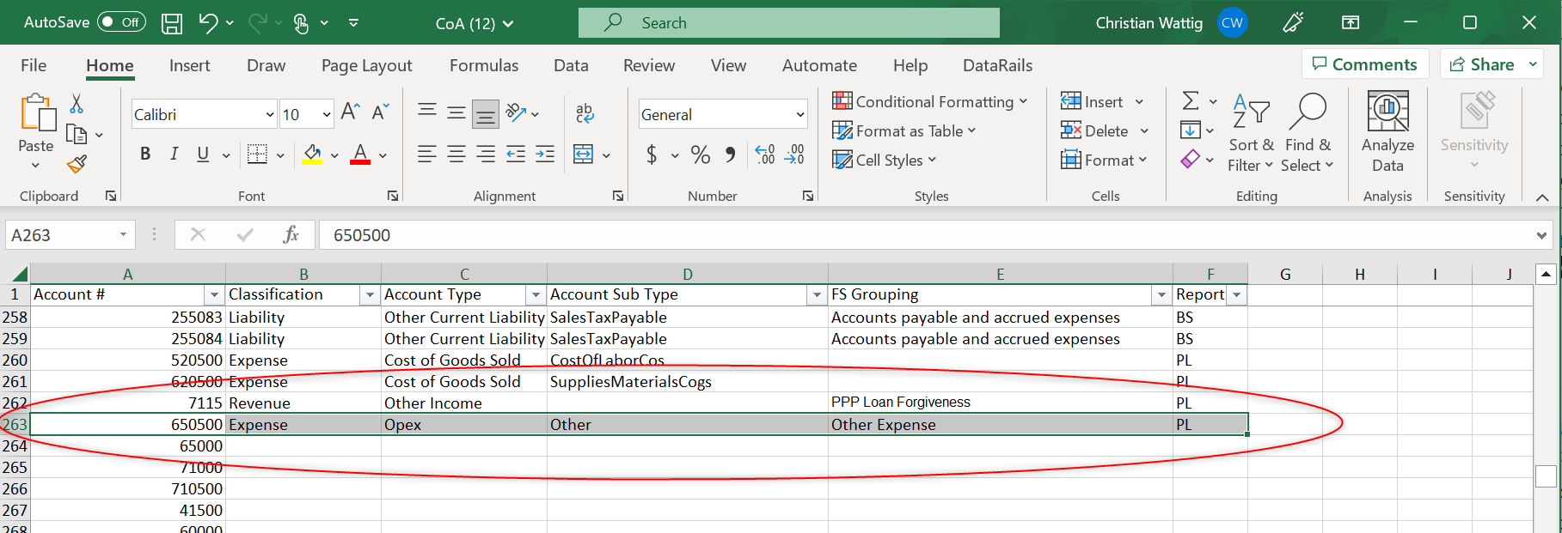Toggle Top Align
The image size is (1562, 533).
[427, 112]
